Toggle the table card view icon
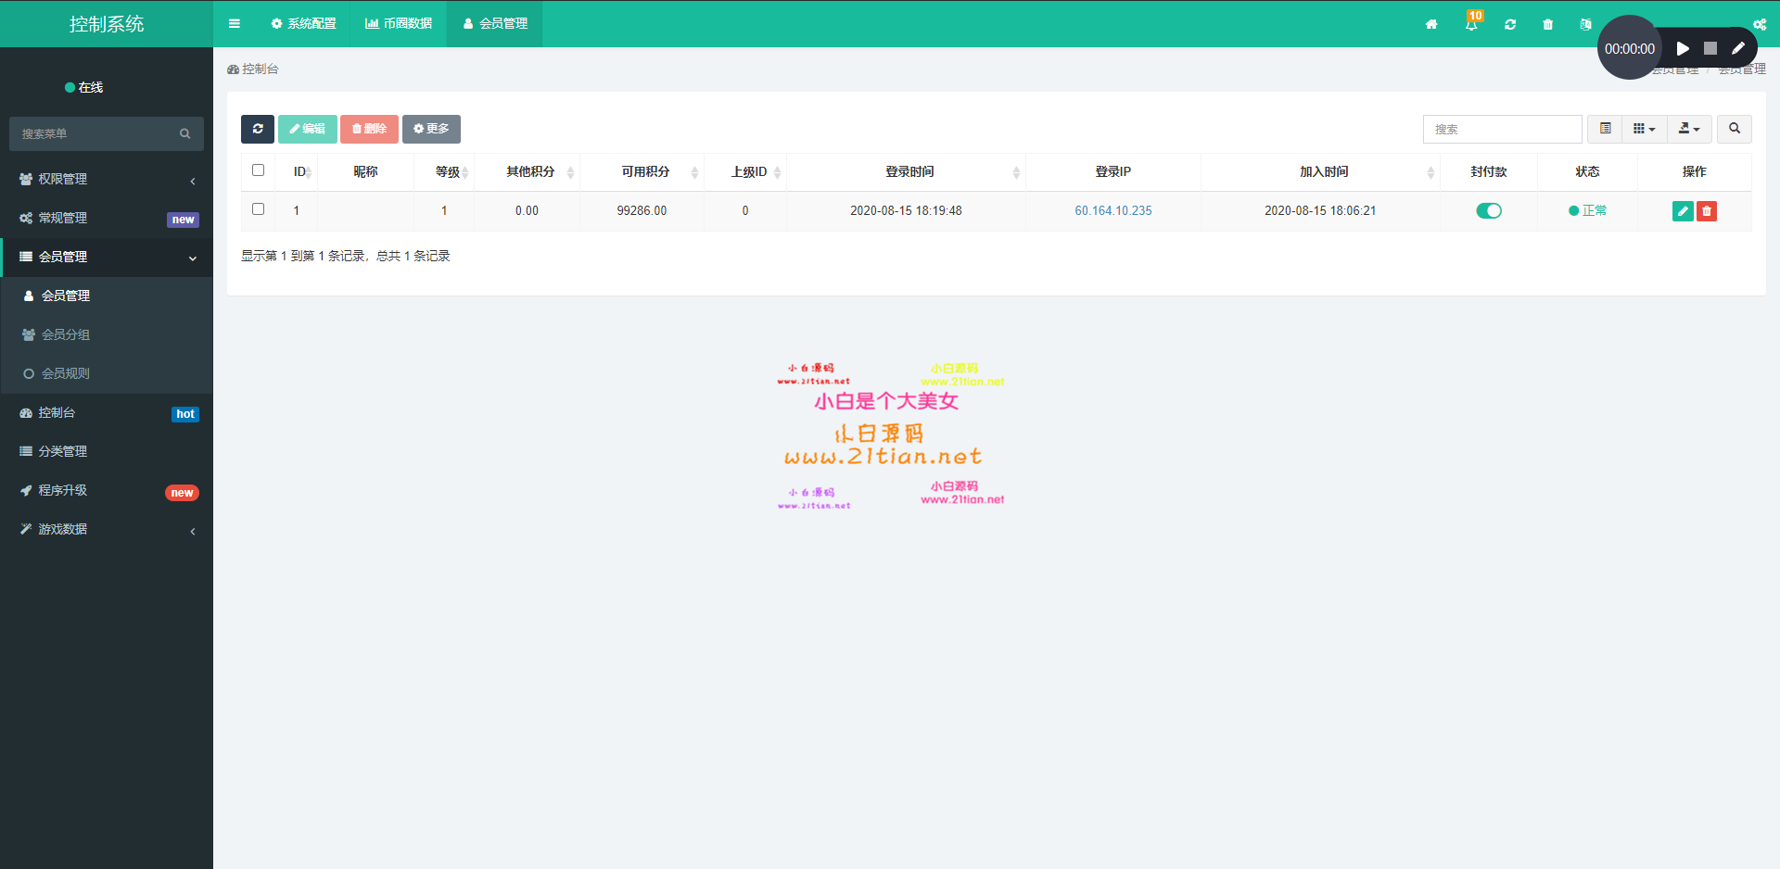Viewport: 1780px width, 869px height. 1605,129
